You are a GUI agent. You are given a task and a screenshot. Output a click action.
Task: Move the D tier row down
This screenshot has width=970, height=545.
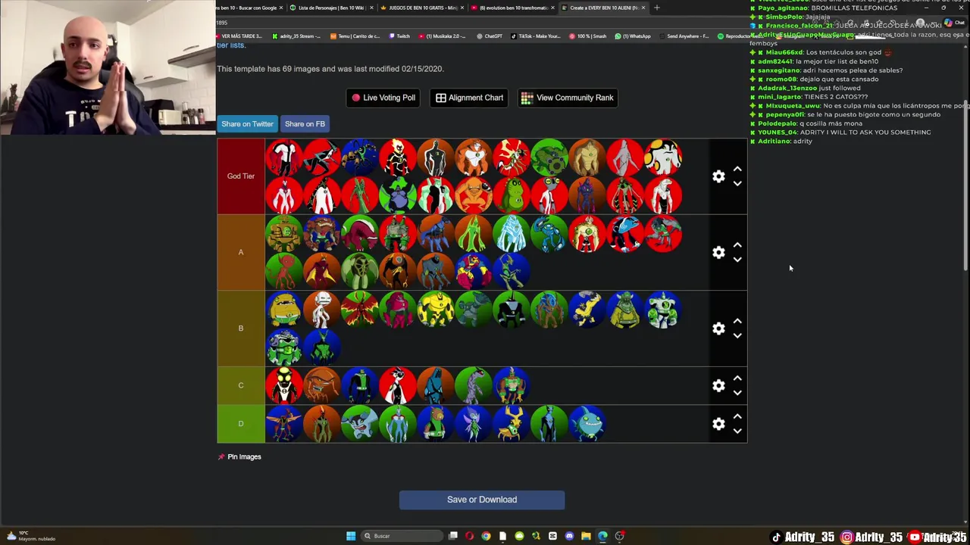(737, 431)
